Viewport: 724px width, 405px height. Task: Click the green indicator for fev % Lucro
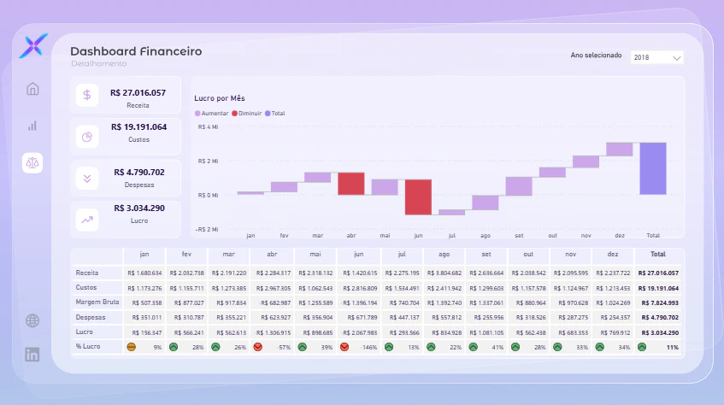[174, 347]
